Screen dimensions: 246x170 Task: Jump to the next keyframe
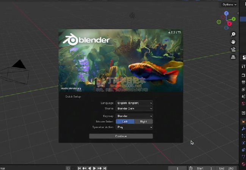[99, 168]
